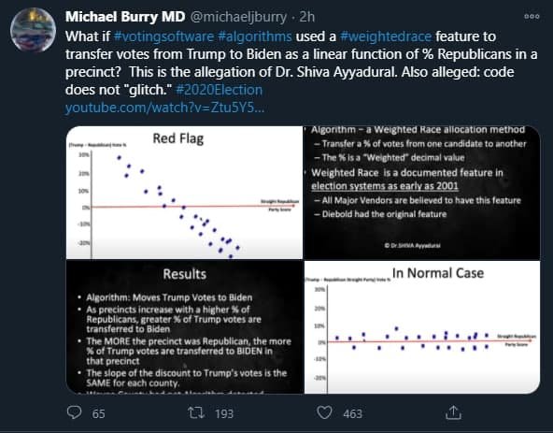Screen dimensions: 553x433
Task: Open the #2020Election hashtag
Action: tap(219, 90)
